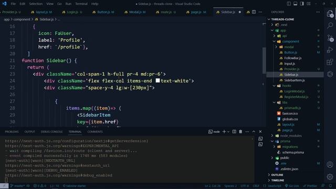Click the Spaces: 2 indentation button
The width and height of the screenshot is (336, 189).
(x=230, y=186)
